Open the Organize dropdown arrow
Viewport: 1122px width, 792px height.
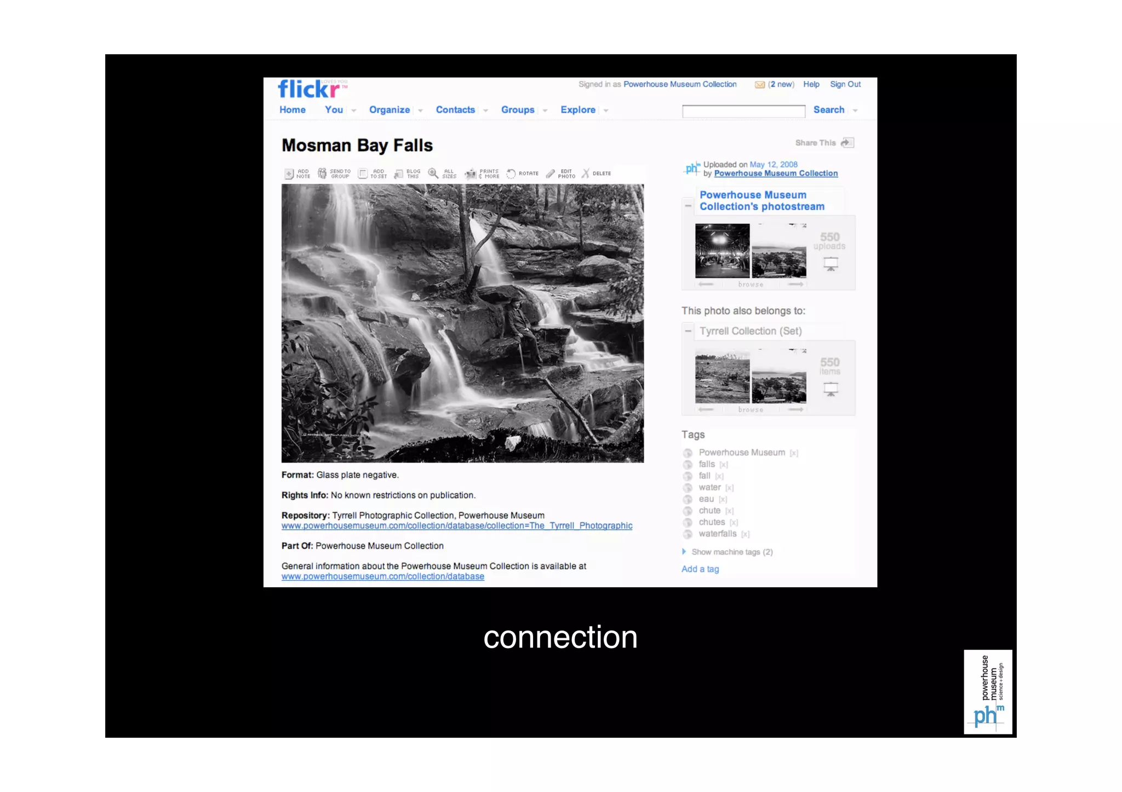pos(420,111)
